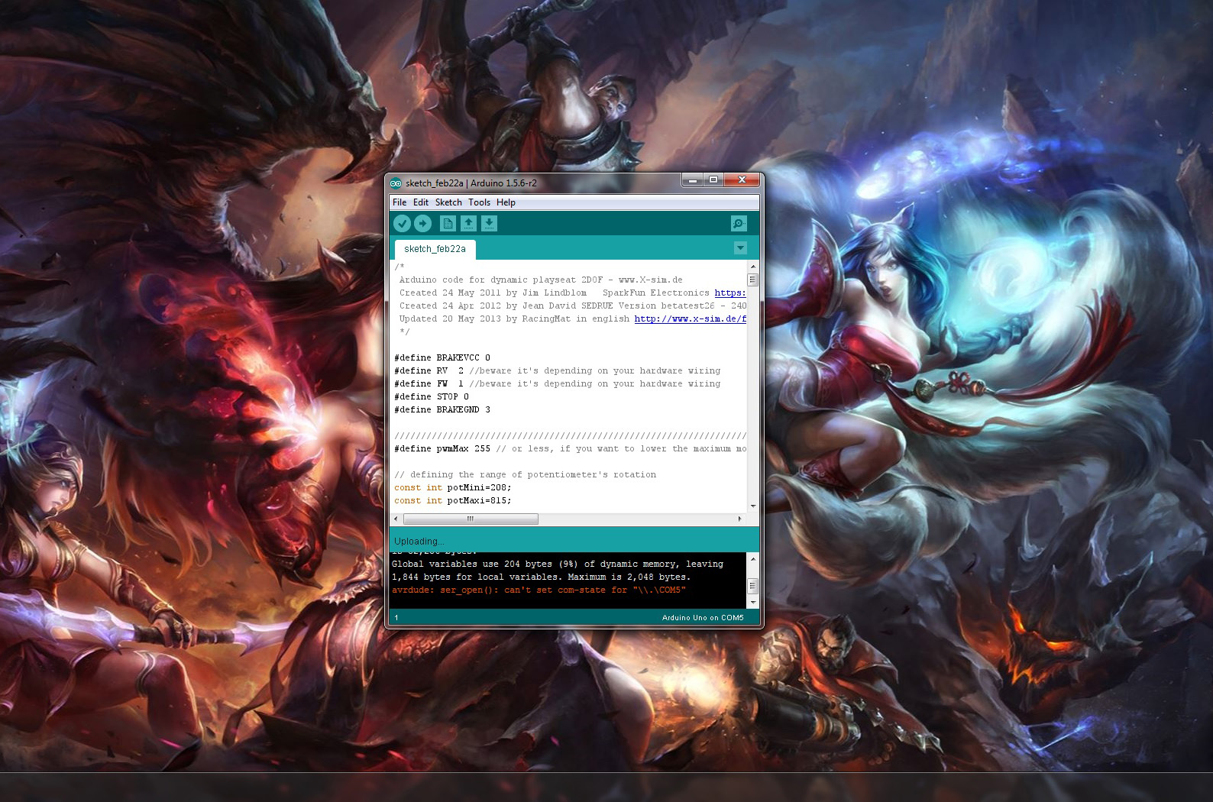
Task: Click line number 1 in status bar
Action: tap(396, 617)
